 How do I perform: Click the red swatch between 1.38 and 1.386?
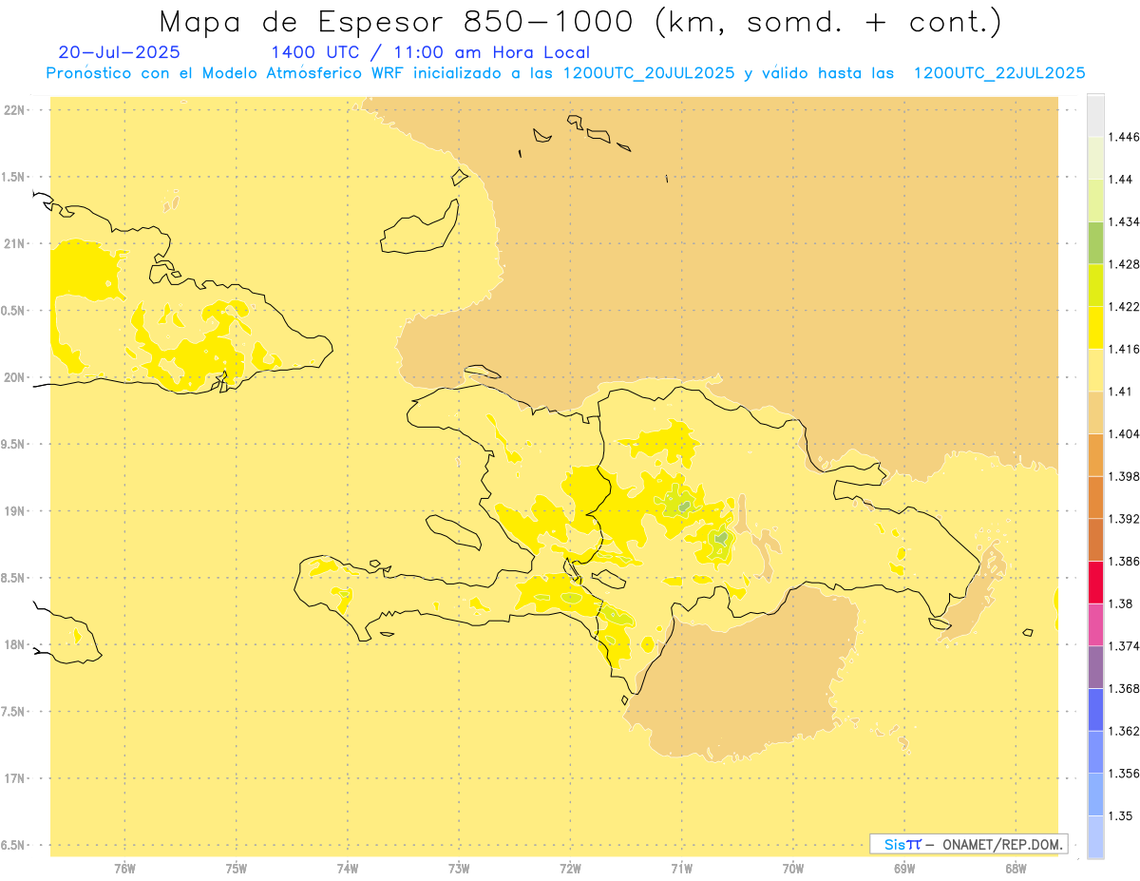(x=1095, y=582)
